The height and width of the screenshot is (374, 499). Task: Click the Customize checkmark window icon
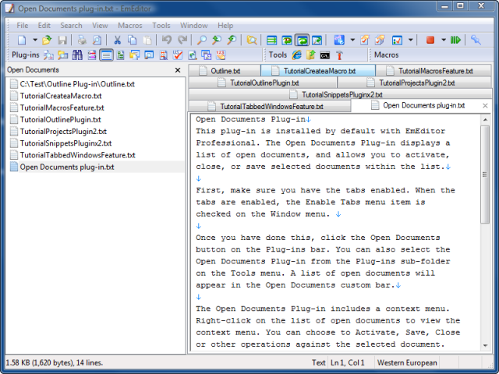397,40
